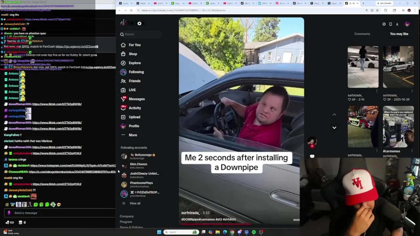Image resolution: width=420 pixels, height=236 pixels.
Task: Click the Send a message chat field
Action: click(x=59, y=213)
